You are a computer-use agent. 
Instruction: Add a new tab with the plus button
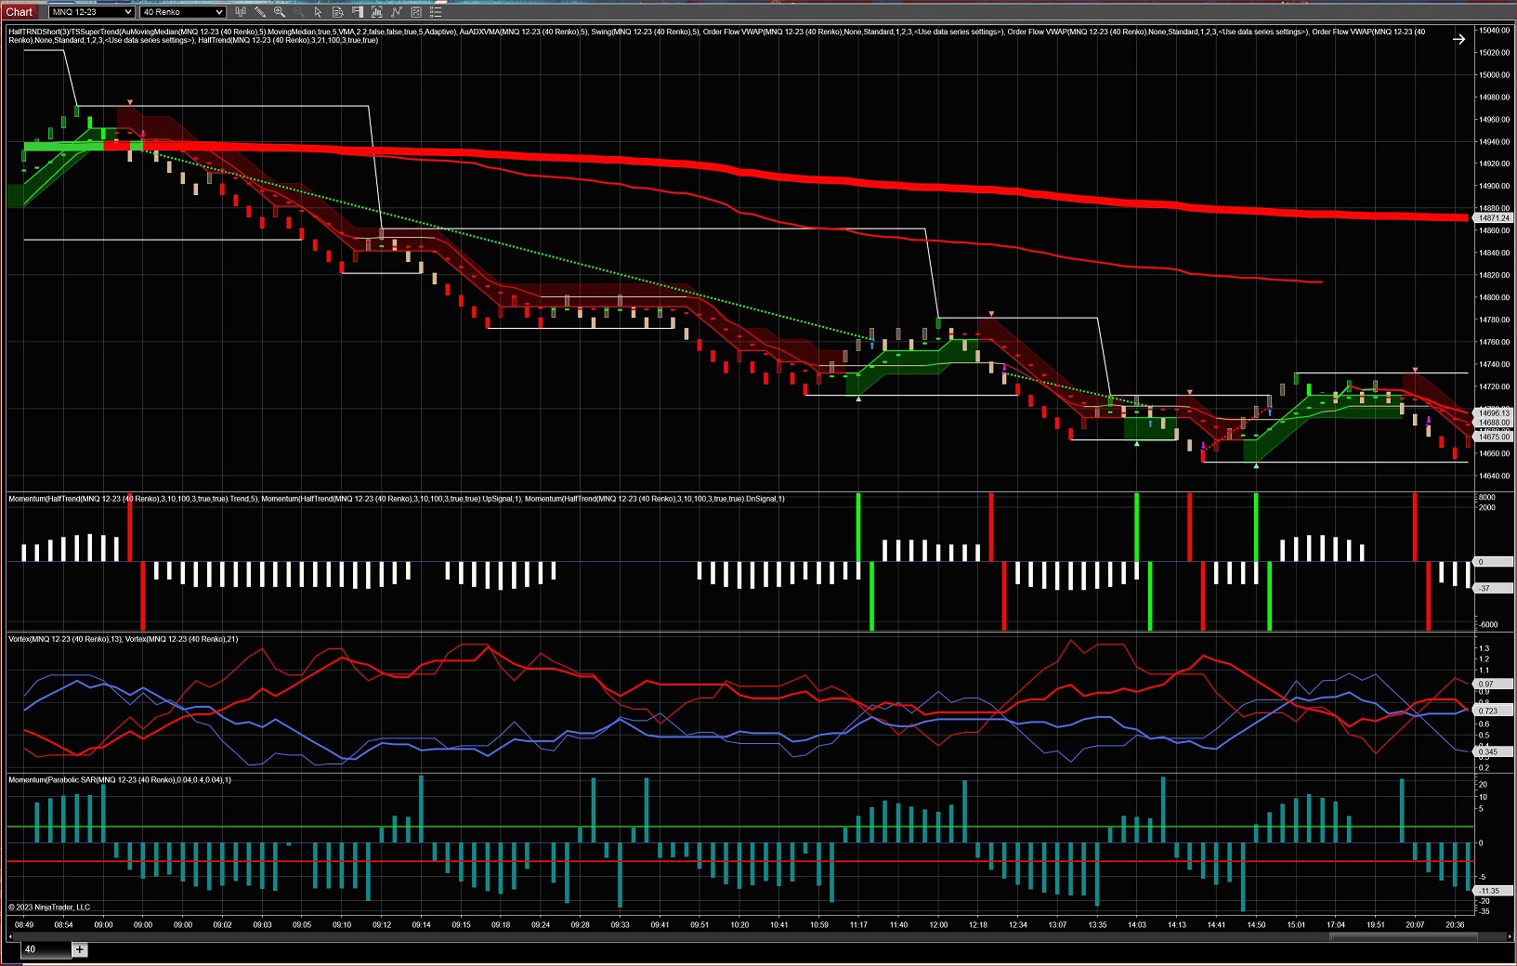click(x=80, y=949)
